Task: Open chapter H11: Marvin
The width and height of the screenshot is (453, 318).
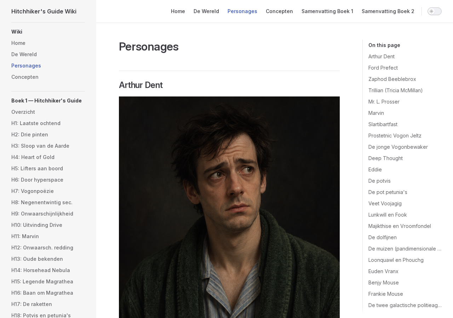Action: 25,236
